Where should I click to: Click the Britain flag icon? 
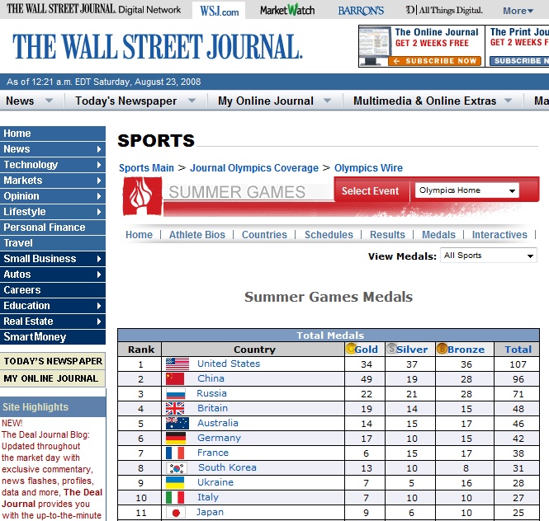(175, 408)
